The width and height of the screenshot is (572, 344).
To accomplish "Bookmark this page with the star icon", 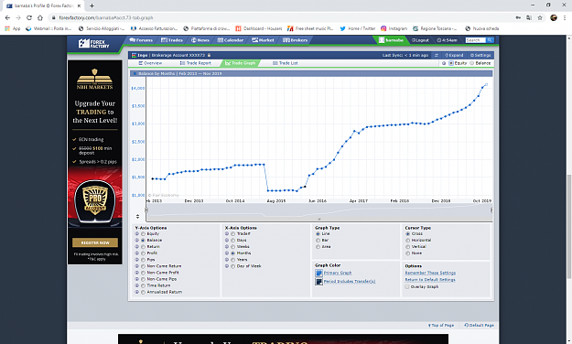I will [x=540, y=17].
